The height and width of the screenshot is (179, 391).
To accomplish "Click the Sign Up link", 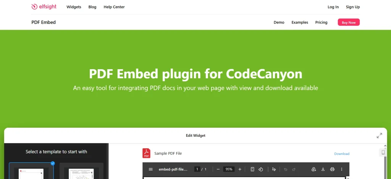I will click(x=353, y=7).
